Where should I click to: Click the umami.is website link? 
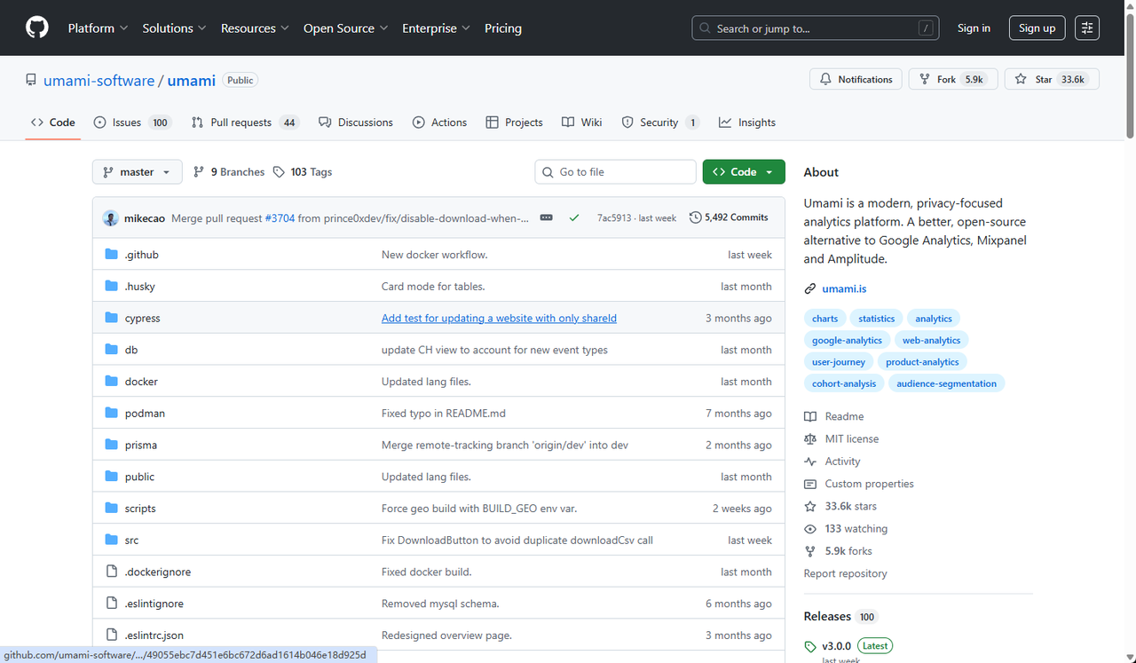[844, 288]
